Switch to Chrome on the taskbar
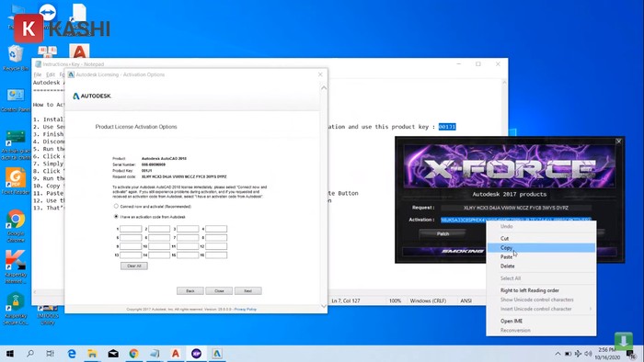 pos(134,354)
